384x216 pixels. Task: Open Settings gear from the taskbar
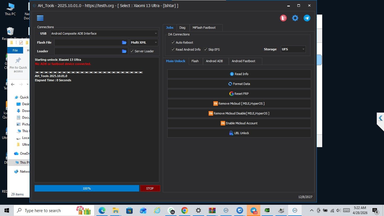coord(198,210)
